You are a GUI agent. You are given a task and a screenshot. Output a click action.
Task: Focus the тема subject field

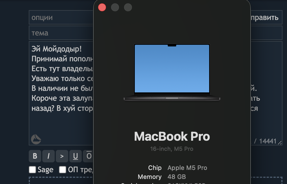click(61, 33)
